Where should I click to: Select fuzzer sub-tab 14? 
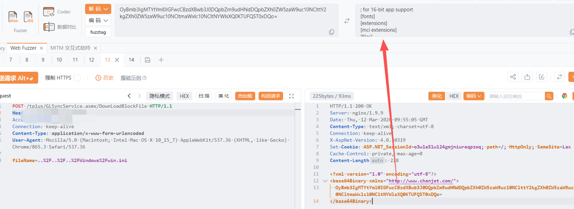132,60
